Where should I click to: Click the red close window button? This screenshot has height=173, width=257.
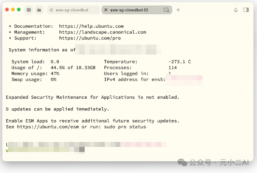tap(7, 10)
